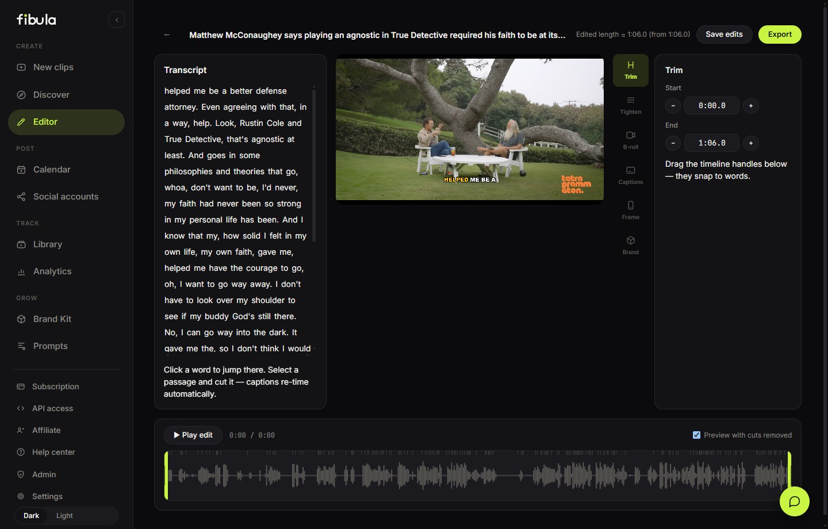Click the fibula logo
Image resolution: width=828 pixels, height=529 pixels.
pos(36,20)
